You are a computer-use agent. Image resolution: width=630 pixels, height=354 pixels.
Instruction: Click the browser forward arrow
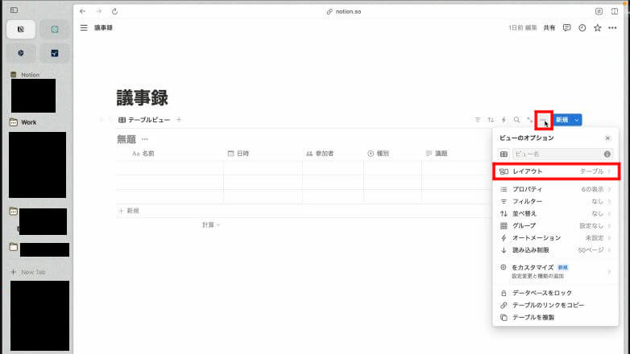click(99, 11)
